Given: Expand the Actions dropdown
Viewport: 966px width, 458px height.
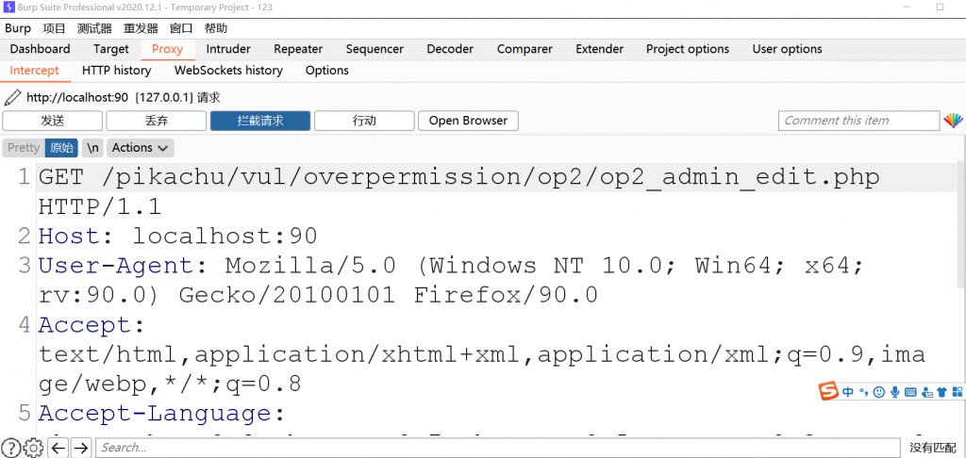Looking at the screenshot, I should pyautogui.click(x=141, y=148).
